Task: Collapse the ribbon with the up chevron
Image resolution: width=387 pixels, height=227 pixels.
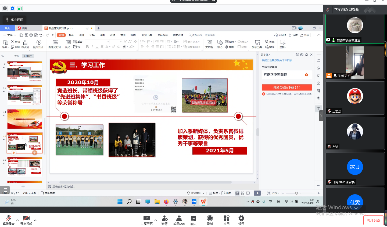Action: [x=319, y=35]
